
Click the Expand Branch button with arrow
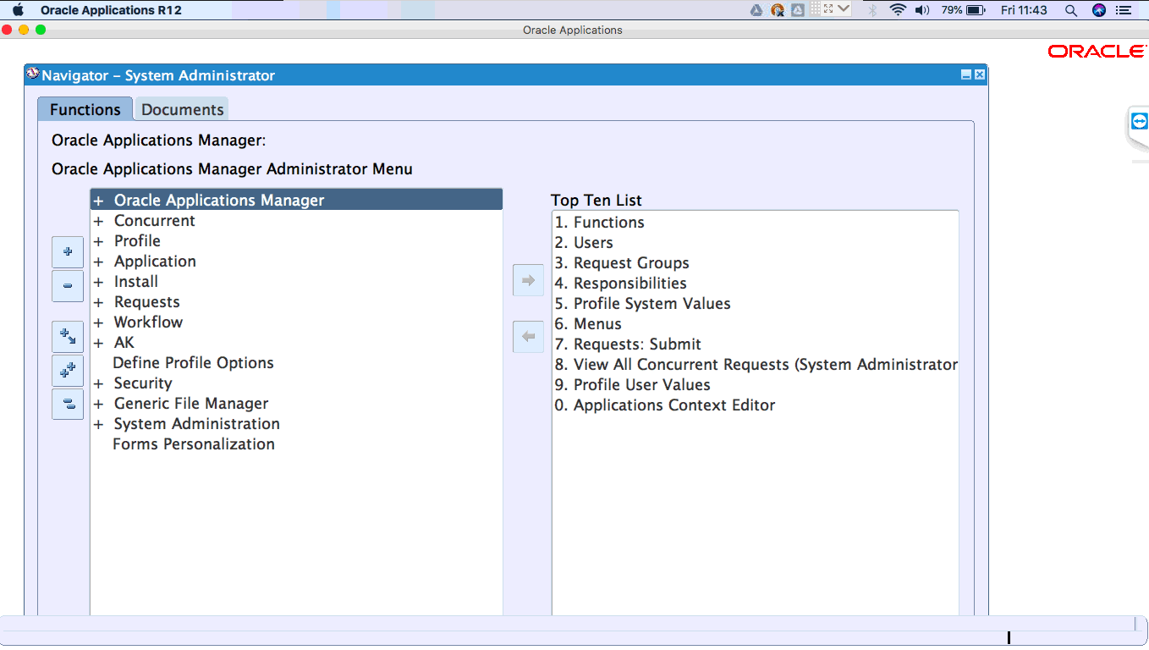click(x=68, y=337)
